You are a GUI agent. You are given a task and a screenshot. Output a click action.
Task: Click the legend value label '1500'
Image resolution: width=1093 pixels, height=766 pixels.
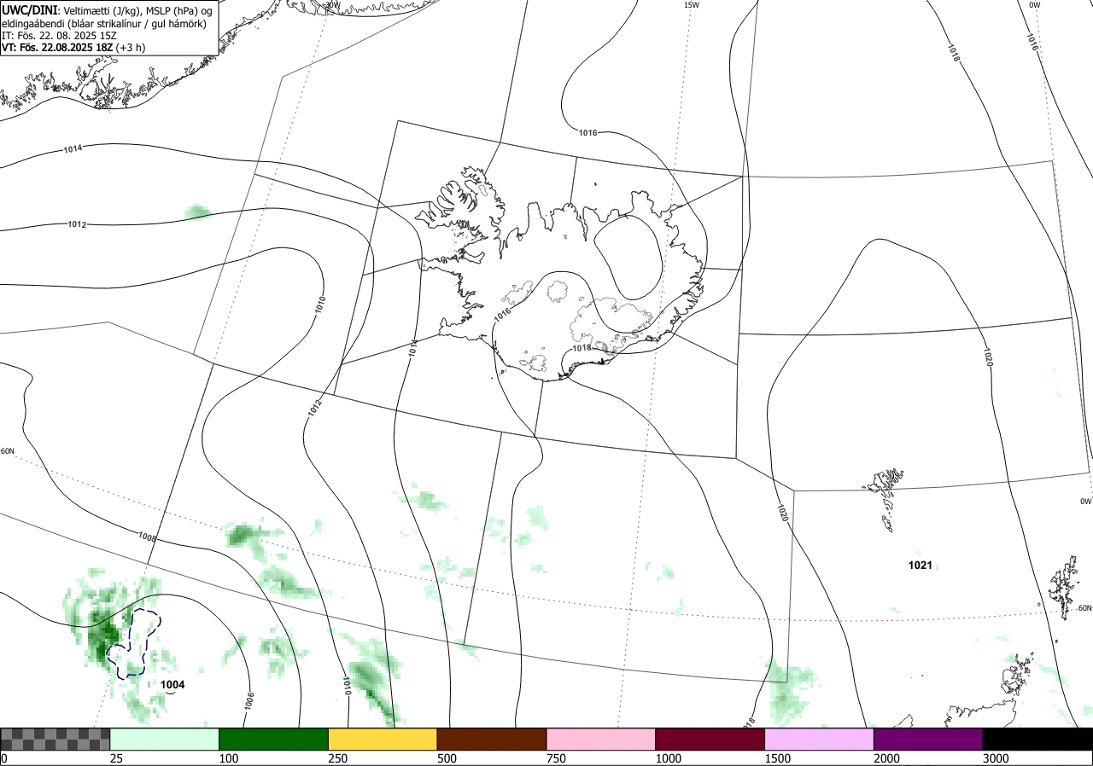click(x=778, y=758)
